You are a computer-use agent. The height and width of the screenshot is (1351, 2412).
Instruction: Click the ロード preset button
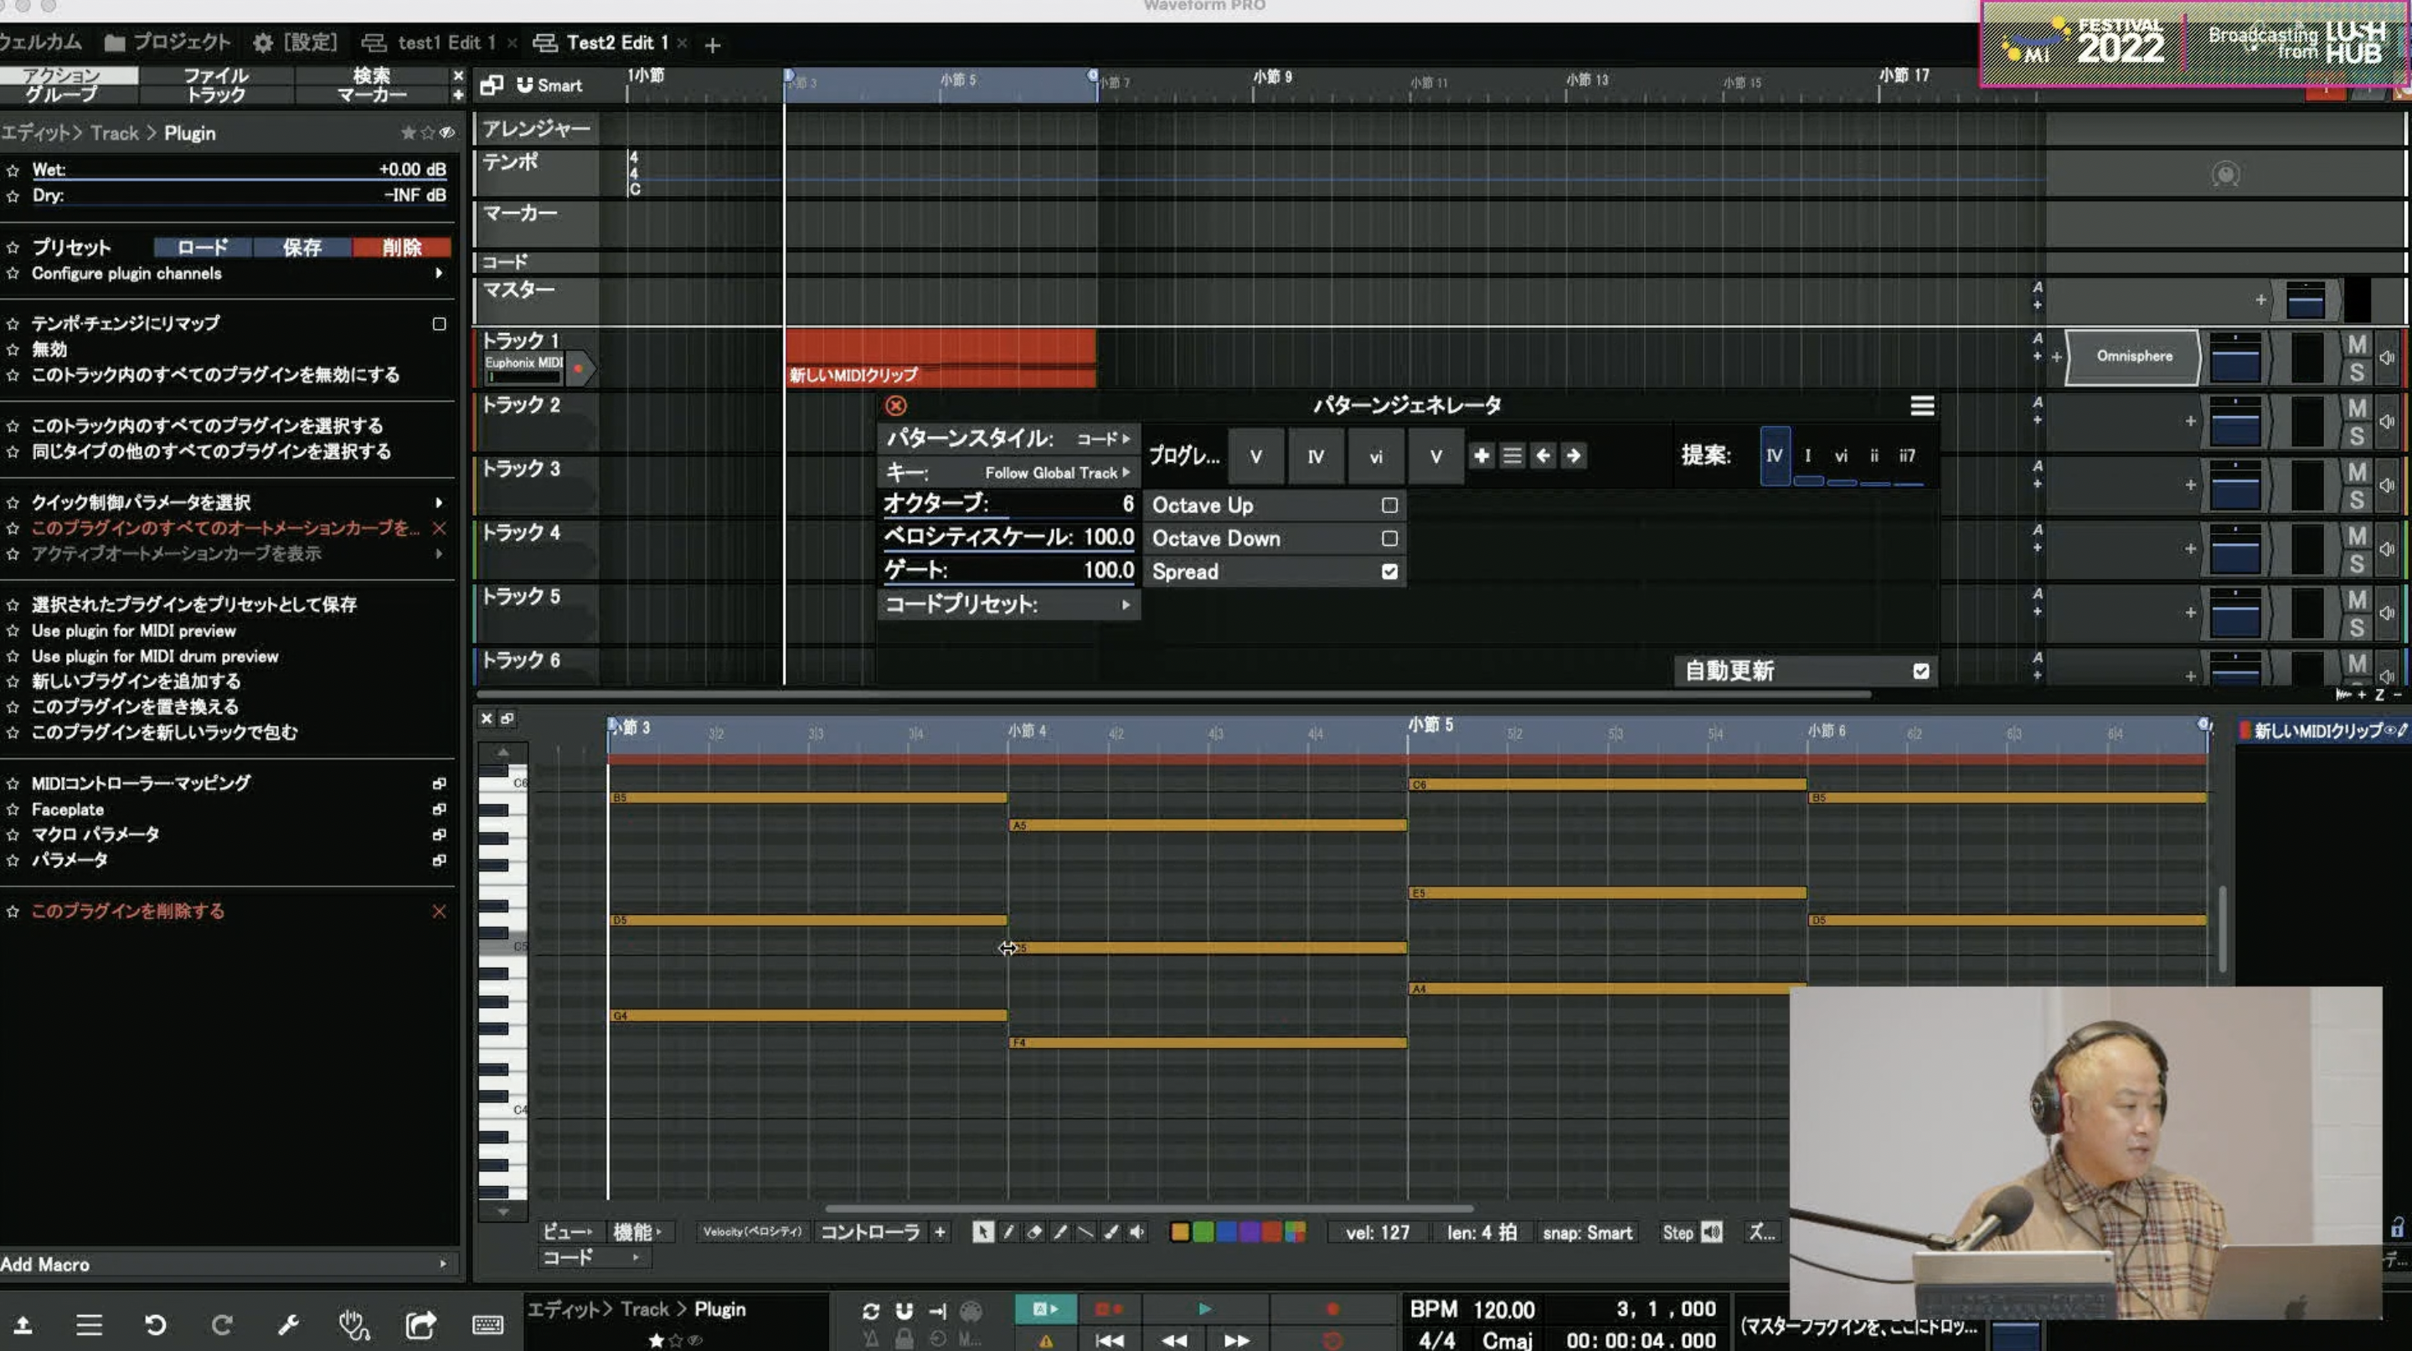[x=202, y=247]
